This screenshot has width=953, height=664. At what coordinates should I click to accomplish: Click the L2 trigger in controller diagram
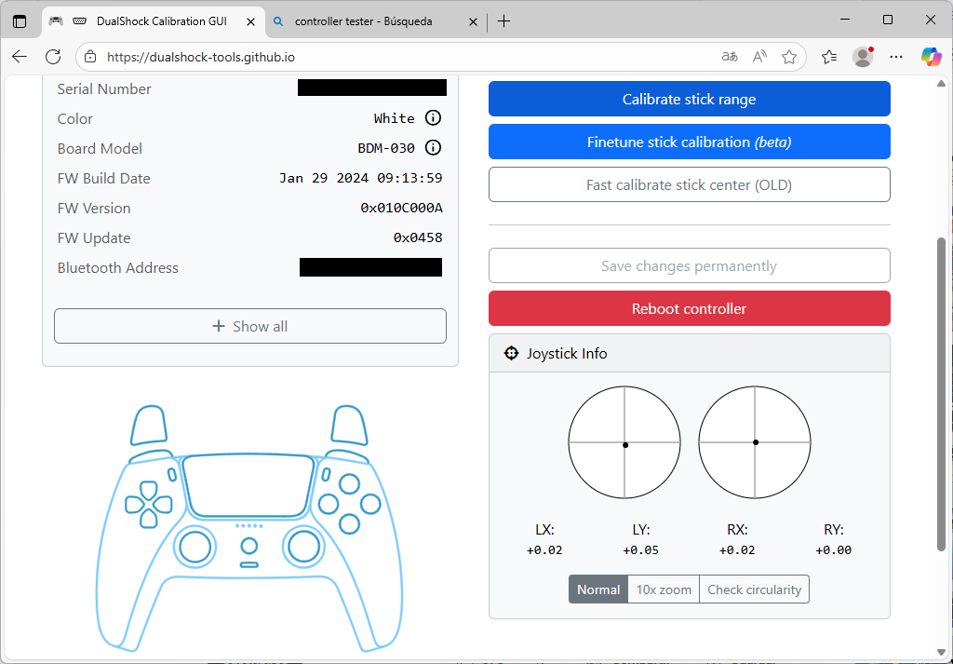(x=149, y=425)
